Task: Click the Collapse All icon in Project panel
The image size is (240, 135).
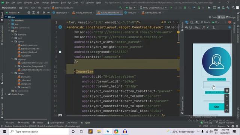Action: [38, 12]
